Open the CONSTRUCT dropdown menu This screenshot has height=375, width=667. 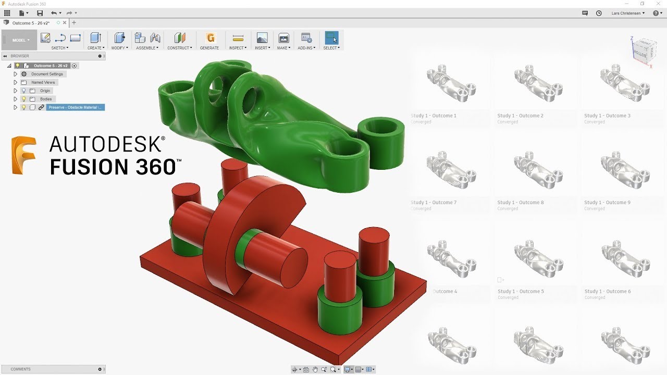180,48
